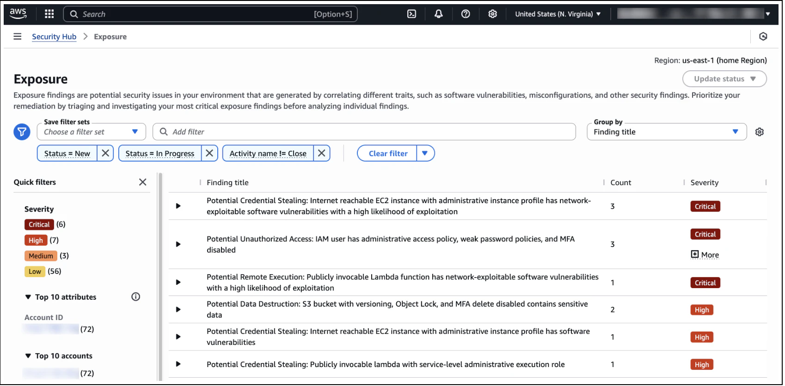This screenshot has width=785, height=386.
Task: Remove the Activity name != Close filter
Action: [x=322, y=153]
